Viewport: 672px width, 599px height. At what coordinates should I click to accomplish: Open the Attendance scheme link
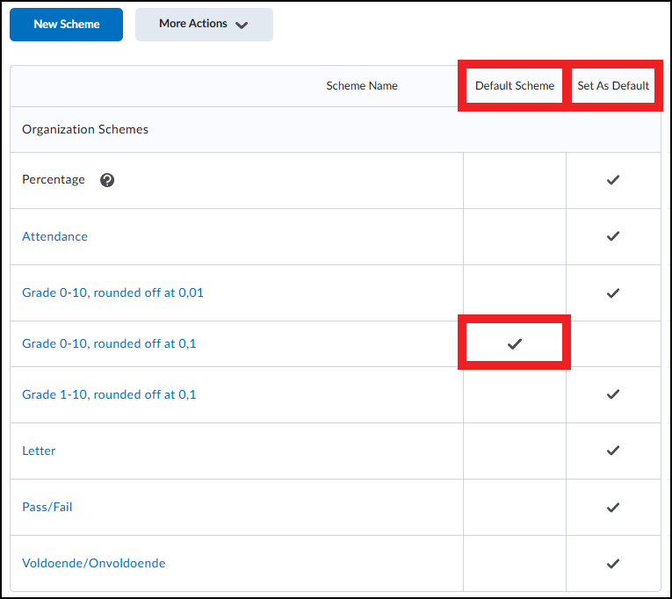coord(54,236)
